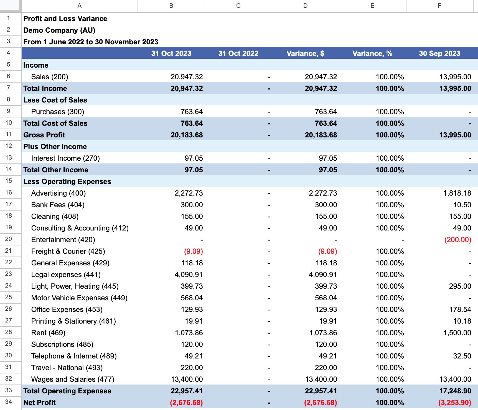Click the 'Total Income' label cell

pos(80,88)
